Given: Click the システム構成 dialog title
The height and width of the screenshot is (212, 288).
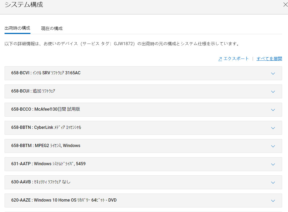Looking at the screenshot, I should [x=24, y=5].
